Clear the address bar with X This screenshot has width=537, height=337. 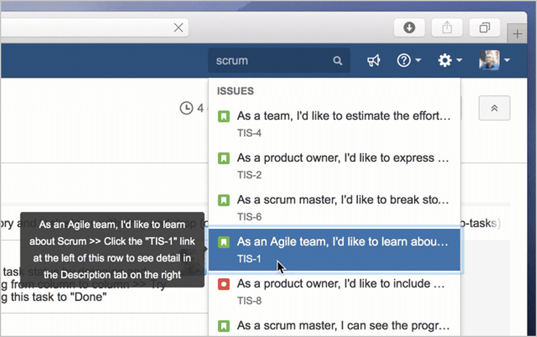point(178,28)
